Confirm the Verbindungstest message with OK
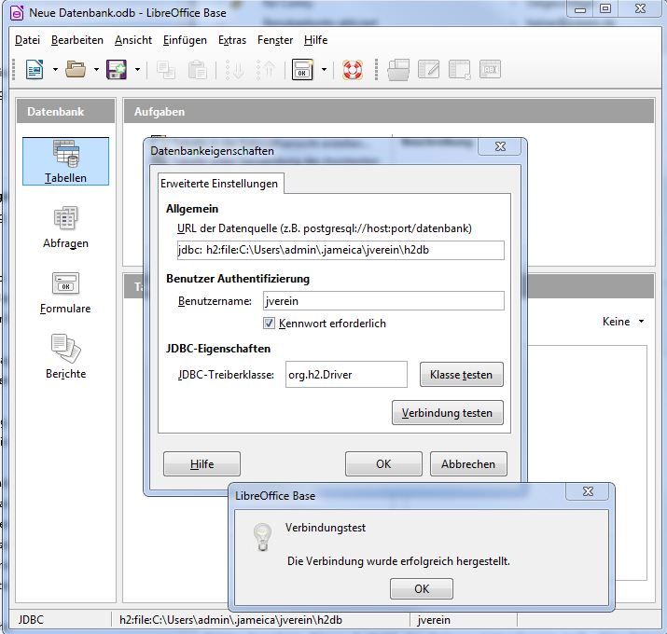The height and width of the screenshot is (634, 667). click(x=422, y=588)
